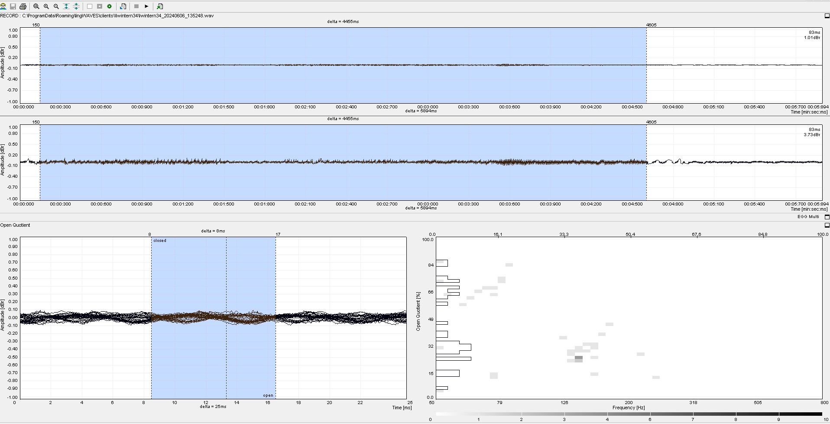
Task: Click the grayscale density legend bar
Action: coord(629,414)
